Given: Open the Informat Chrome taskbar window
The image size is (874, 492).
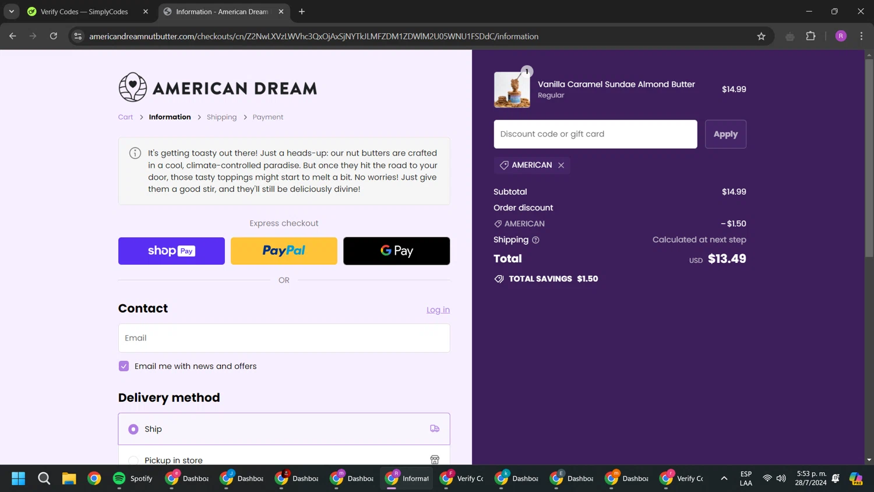Looking at the screenshot, I should pyautogui.click(x=407, y=479).
